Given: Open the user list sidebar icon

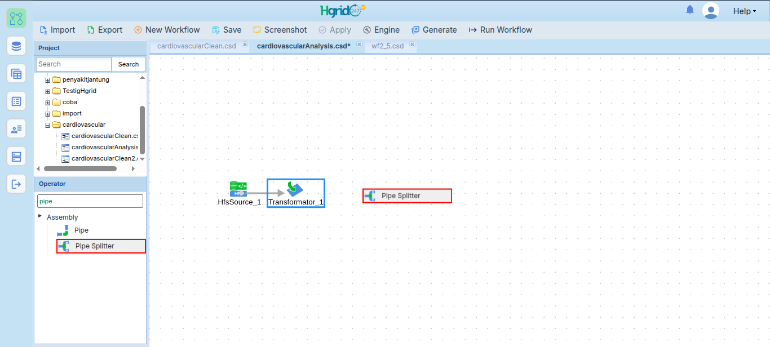Looking at the screenshot, I should [16, 129].
